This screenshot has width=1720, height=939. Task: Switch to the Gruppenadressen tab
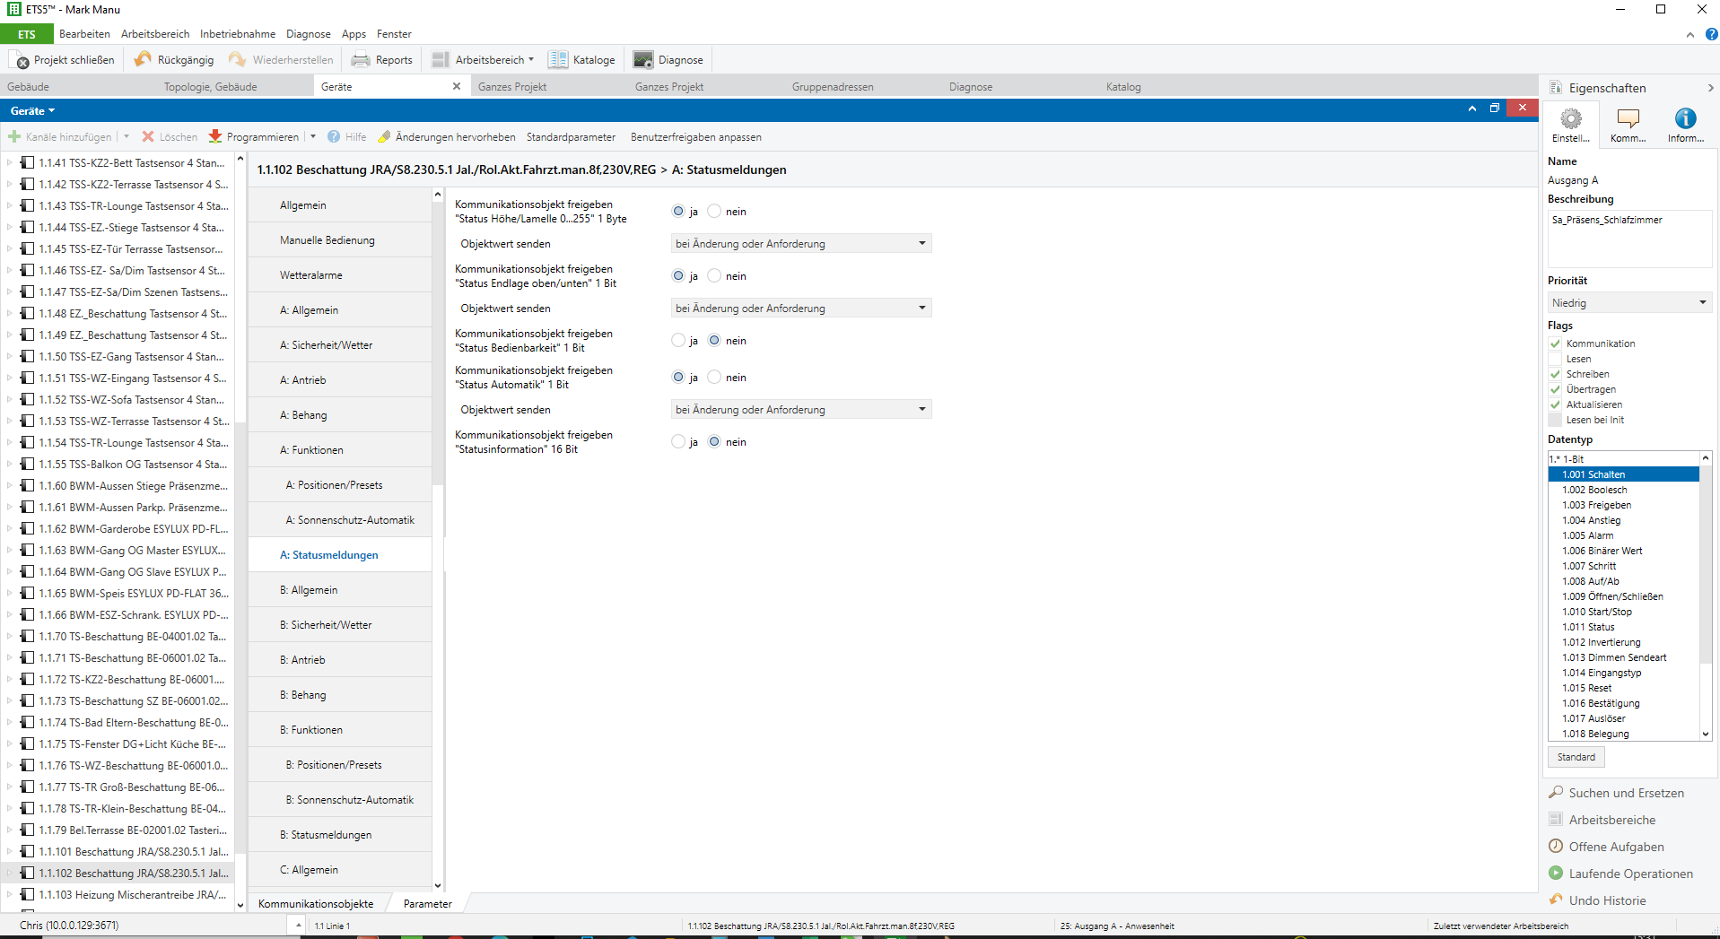coord(832,87)
